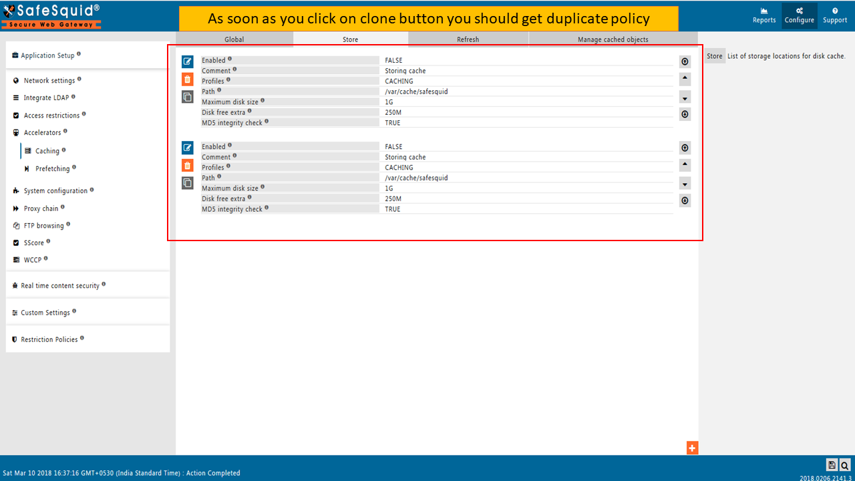Delete the first Store cache entry

coord(188,79)
